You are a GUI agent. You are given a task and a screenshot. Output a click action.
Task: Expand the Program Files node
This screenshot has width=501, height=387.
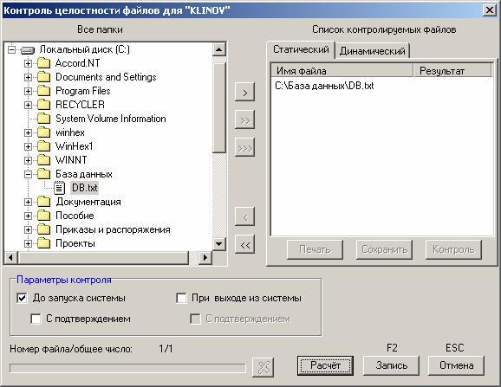pos(28,91)
